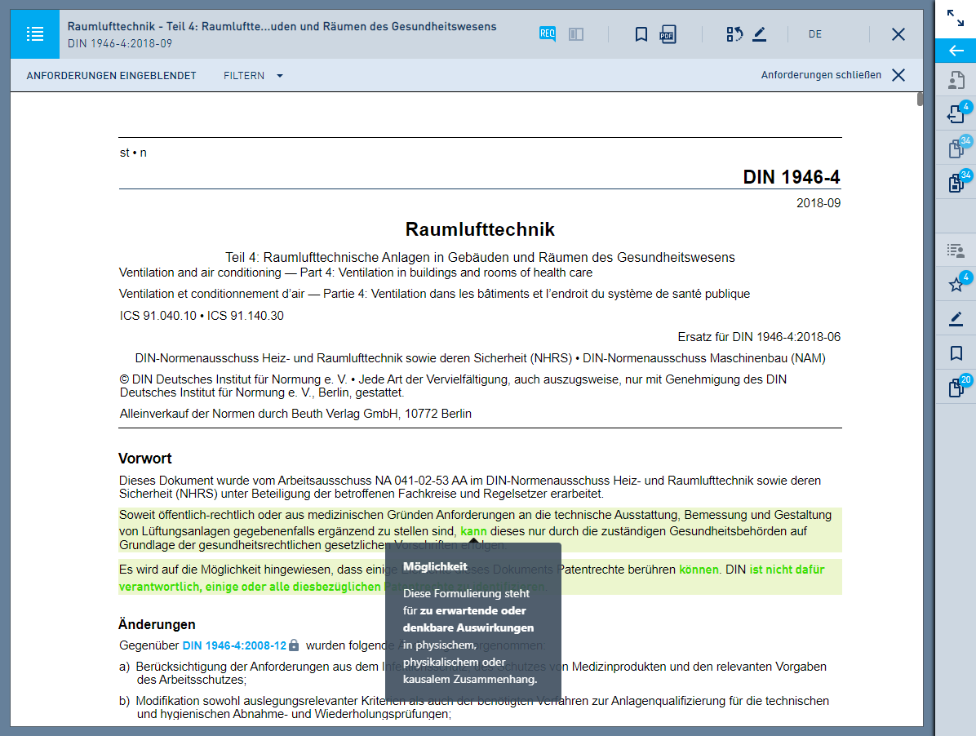Open the sidebar star favorites icon with badge 4
This screenshot has height=736, width=976.
pyautogui.click(x=957, y=284)
